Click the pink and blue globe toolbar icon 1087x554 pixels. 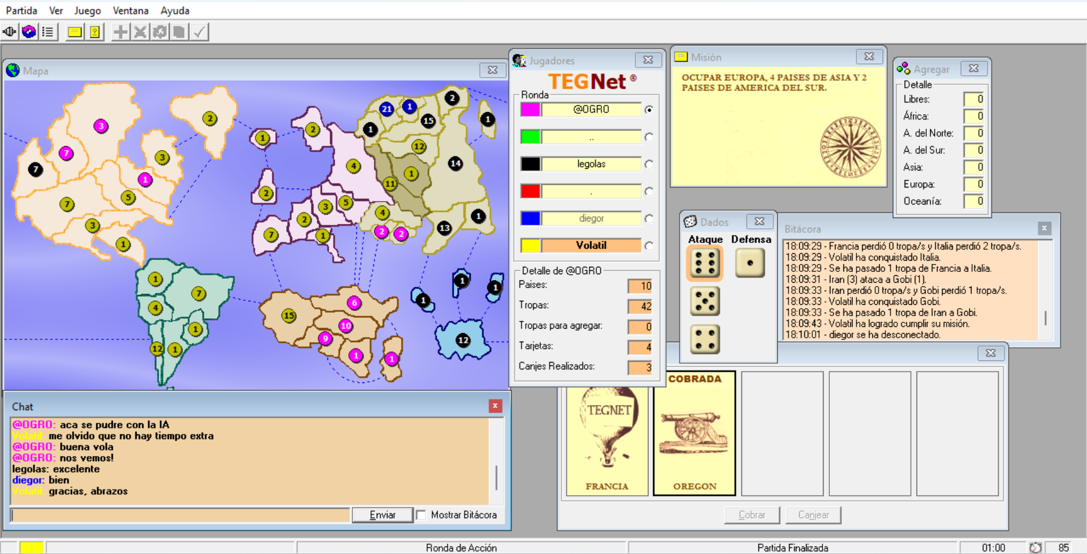(x=29, y=32)
